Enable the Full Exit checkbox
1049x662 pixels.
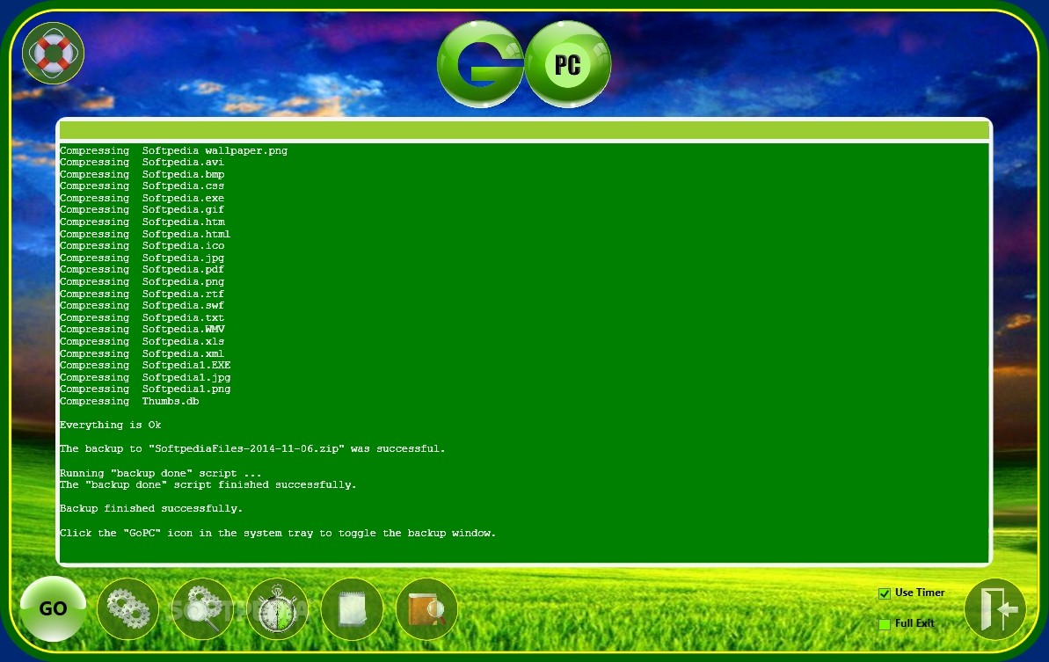pyautogui.click(x=885, y=624)
